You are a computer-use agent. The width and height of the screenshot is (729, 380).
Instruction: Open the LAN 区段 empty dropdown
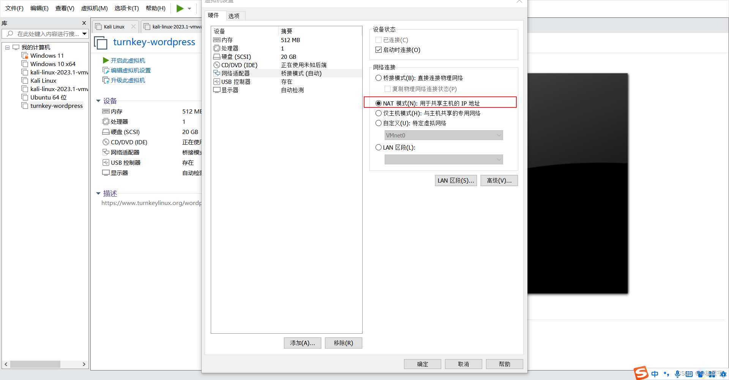click(x=443, y=159)
